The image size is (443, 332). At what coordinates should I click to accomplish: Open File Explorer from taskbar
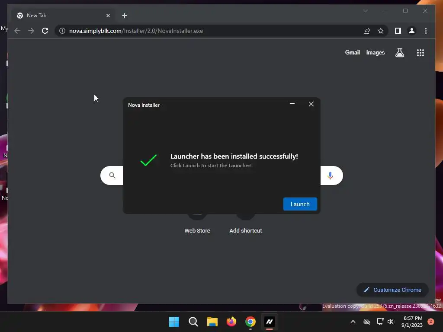(x=212, y=322)
